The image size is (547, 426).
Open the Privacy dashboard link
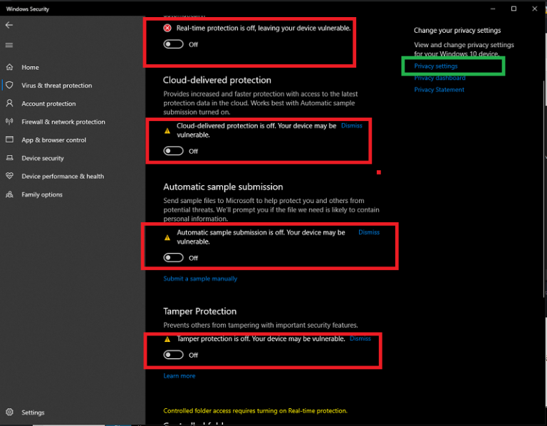439,78
